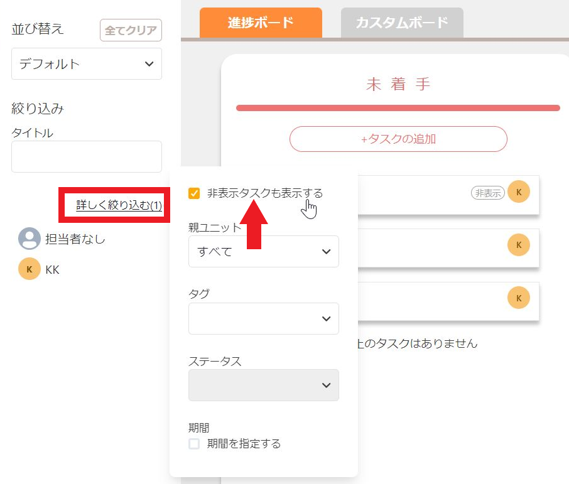Click the red bar under 未着手
Screen dimensions: 569x484
point(398,108)
